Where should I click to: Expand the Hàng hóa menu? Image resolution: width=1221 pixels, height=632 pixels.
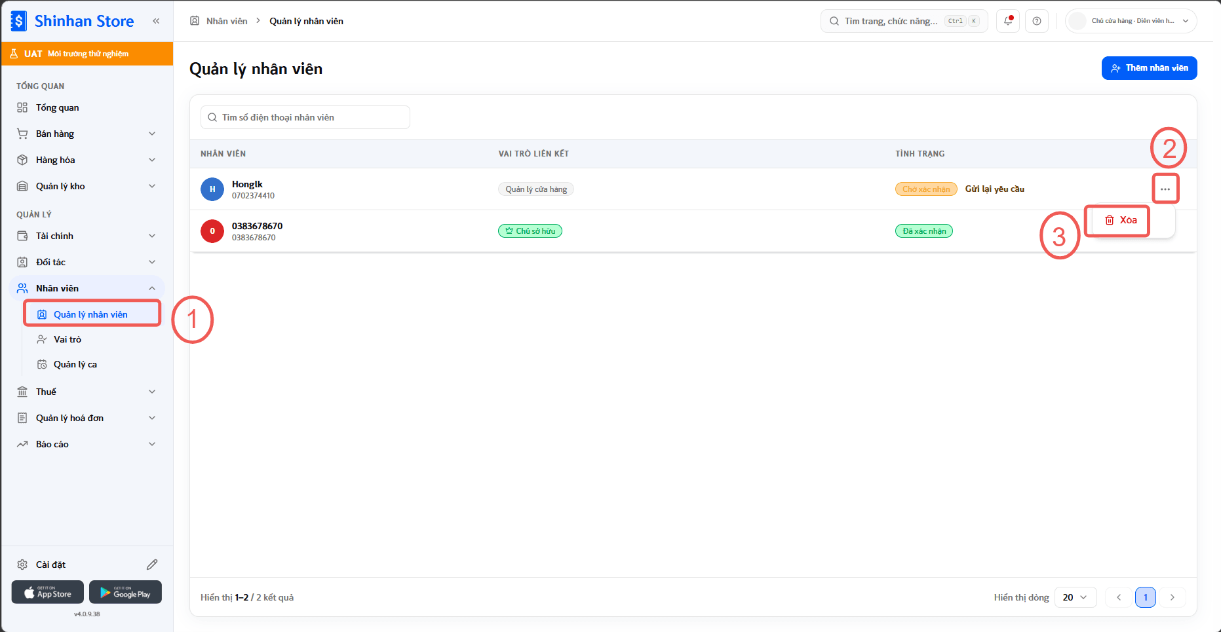(x=87, y=160)
